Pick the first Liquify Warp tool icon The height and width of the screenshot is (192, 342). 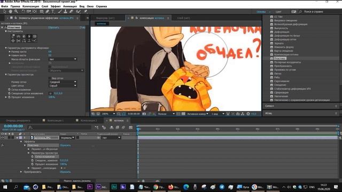(x=13, y=36)
